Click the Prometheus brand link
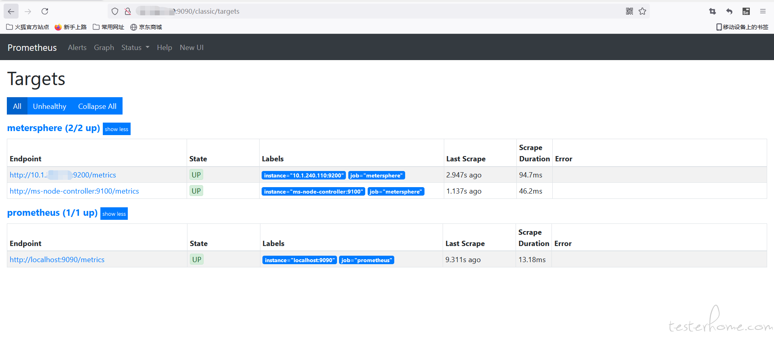This screenshot has width=774, height=342. coord(32,48)
